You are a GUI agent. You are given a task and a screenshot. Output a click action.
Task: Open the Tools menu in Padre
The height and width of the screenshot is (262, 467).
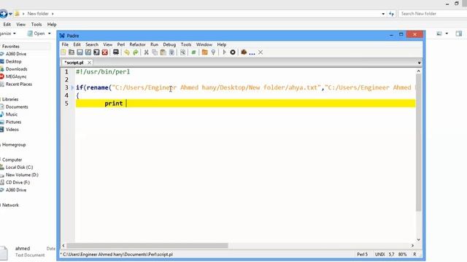186,44
